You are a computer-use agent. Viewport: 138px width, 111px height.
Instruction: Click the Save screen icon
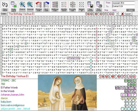pos(90,5)
